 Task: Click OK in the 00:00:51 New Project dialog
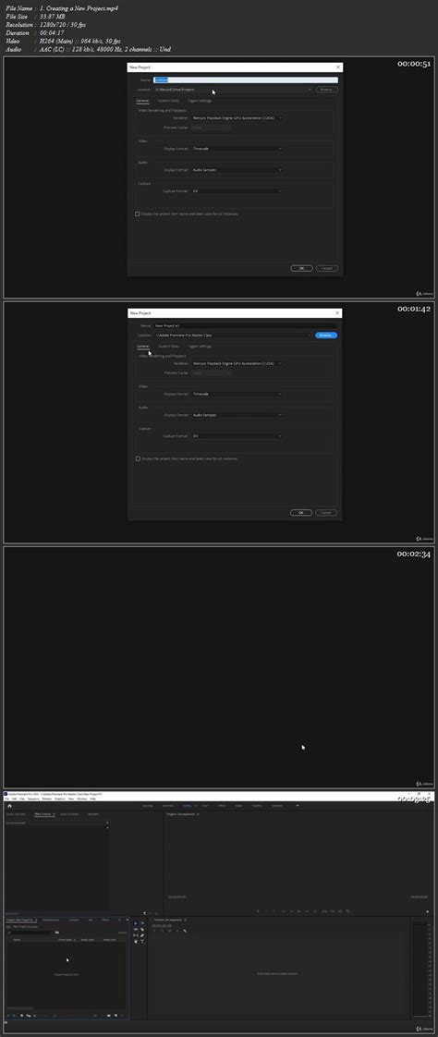pyautogui.click(x=301, y=268)
